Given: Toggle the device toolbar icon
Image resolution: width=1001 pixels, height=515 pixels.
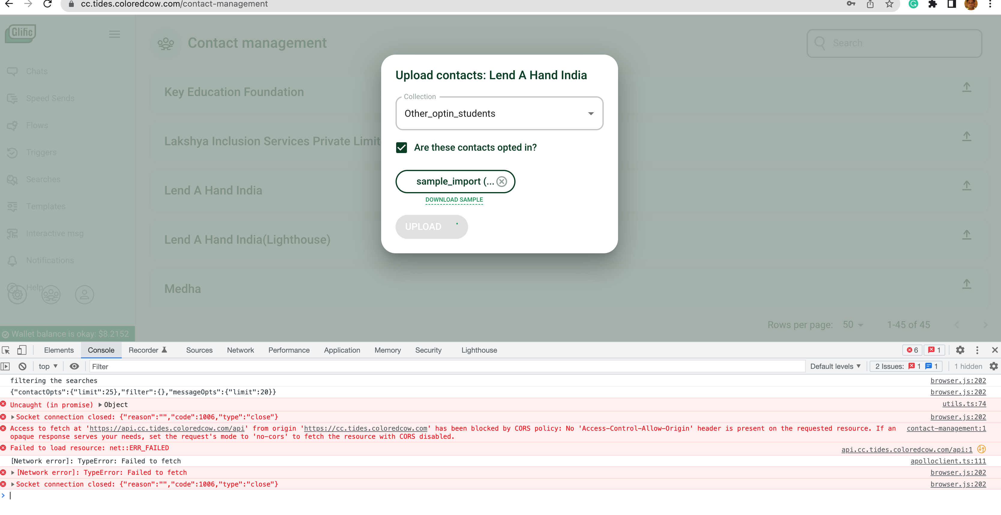Looking at the screenshot, I should pos(21,350).
